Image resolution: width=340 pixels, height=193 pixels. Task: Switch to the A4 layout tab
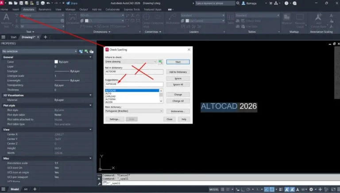tap(26, 189)
